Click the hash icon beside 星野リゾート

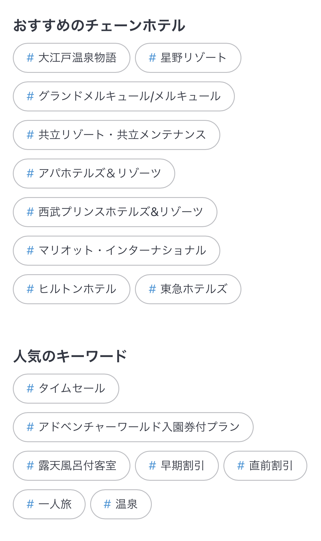click(152, 58)
